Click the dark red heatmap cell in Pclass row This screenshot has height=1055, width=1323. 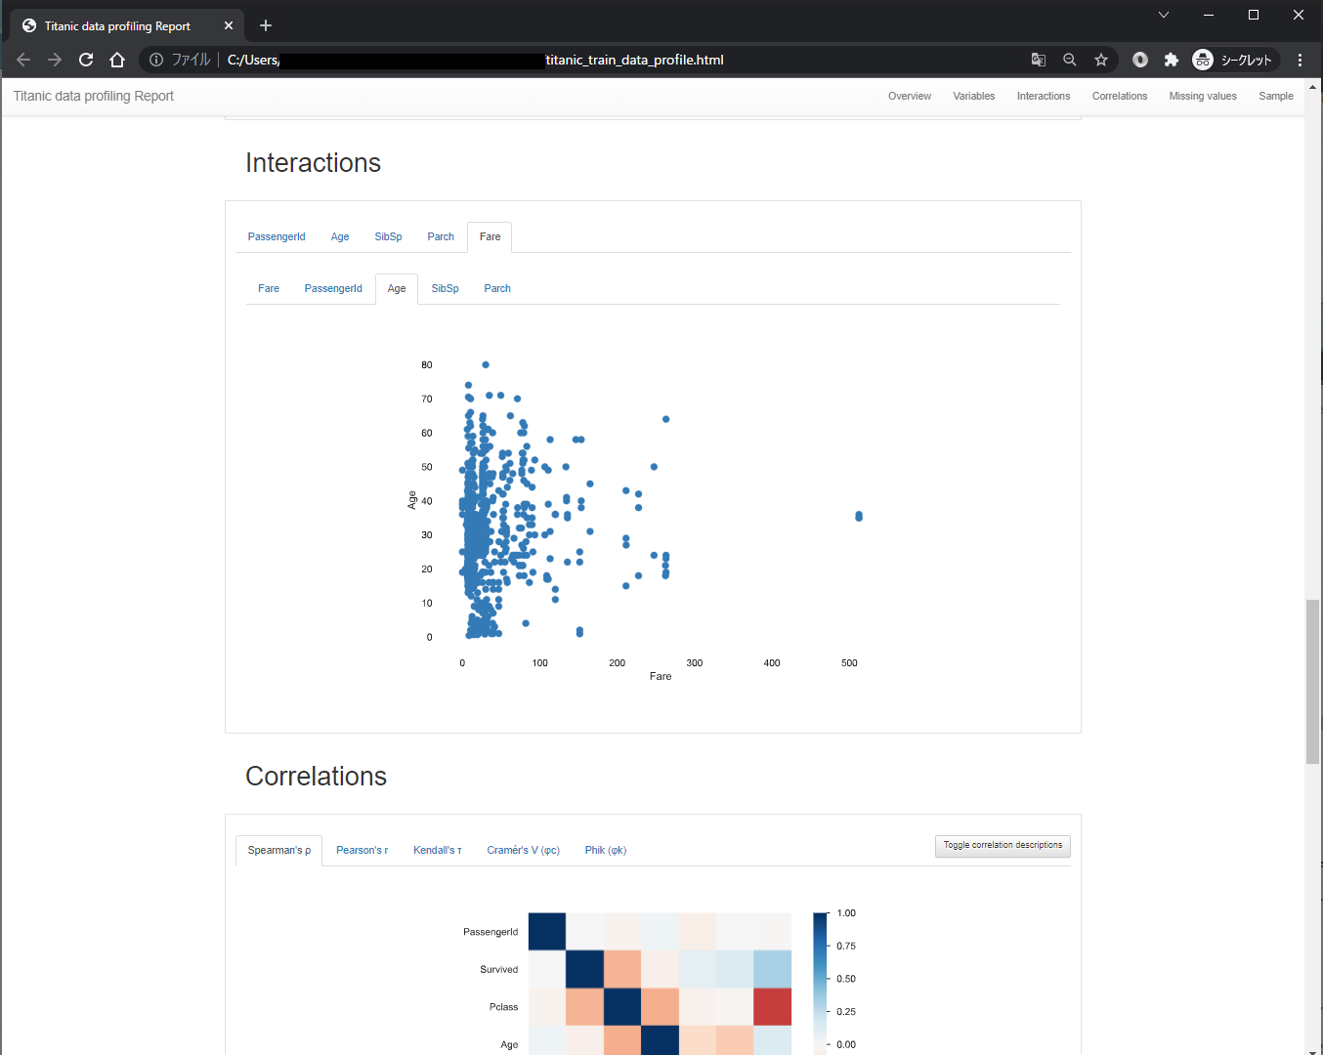click(x=772, y=1007)
